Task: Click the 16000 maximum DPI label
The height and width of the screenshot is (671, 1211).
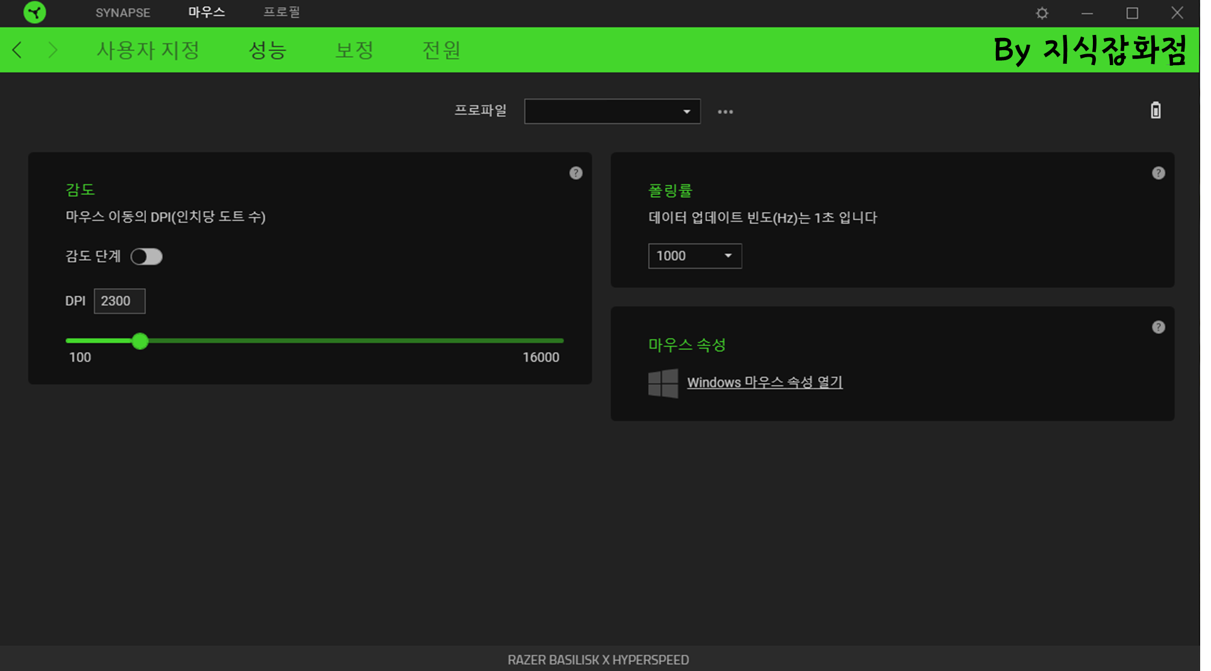Action: pyautogui.click(x=541, y=357)
